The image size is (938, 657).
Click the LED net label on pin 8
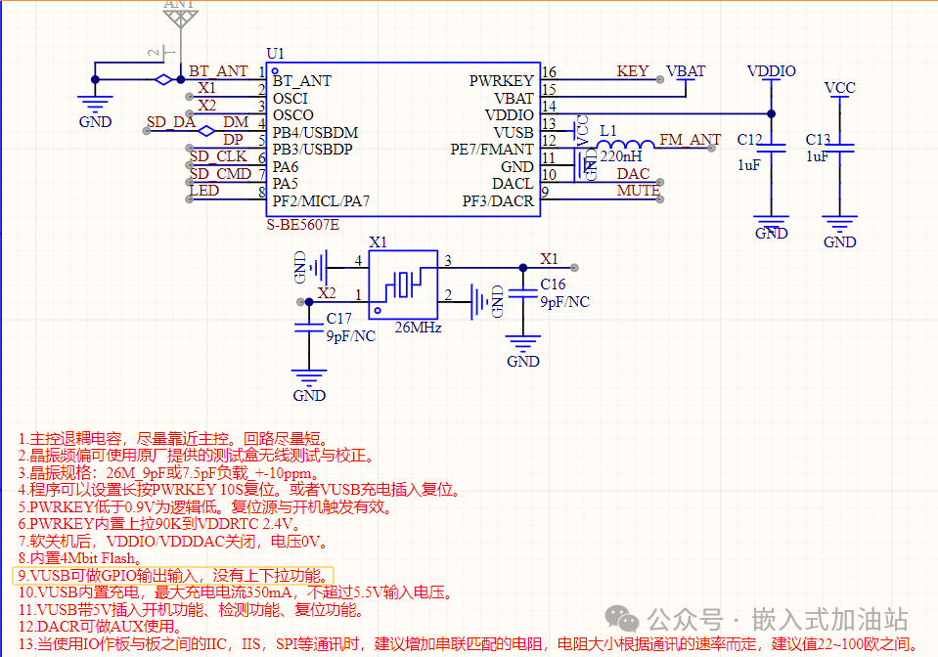204,191
